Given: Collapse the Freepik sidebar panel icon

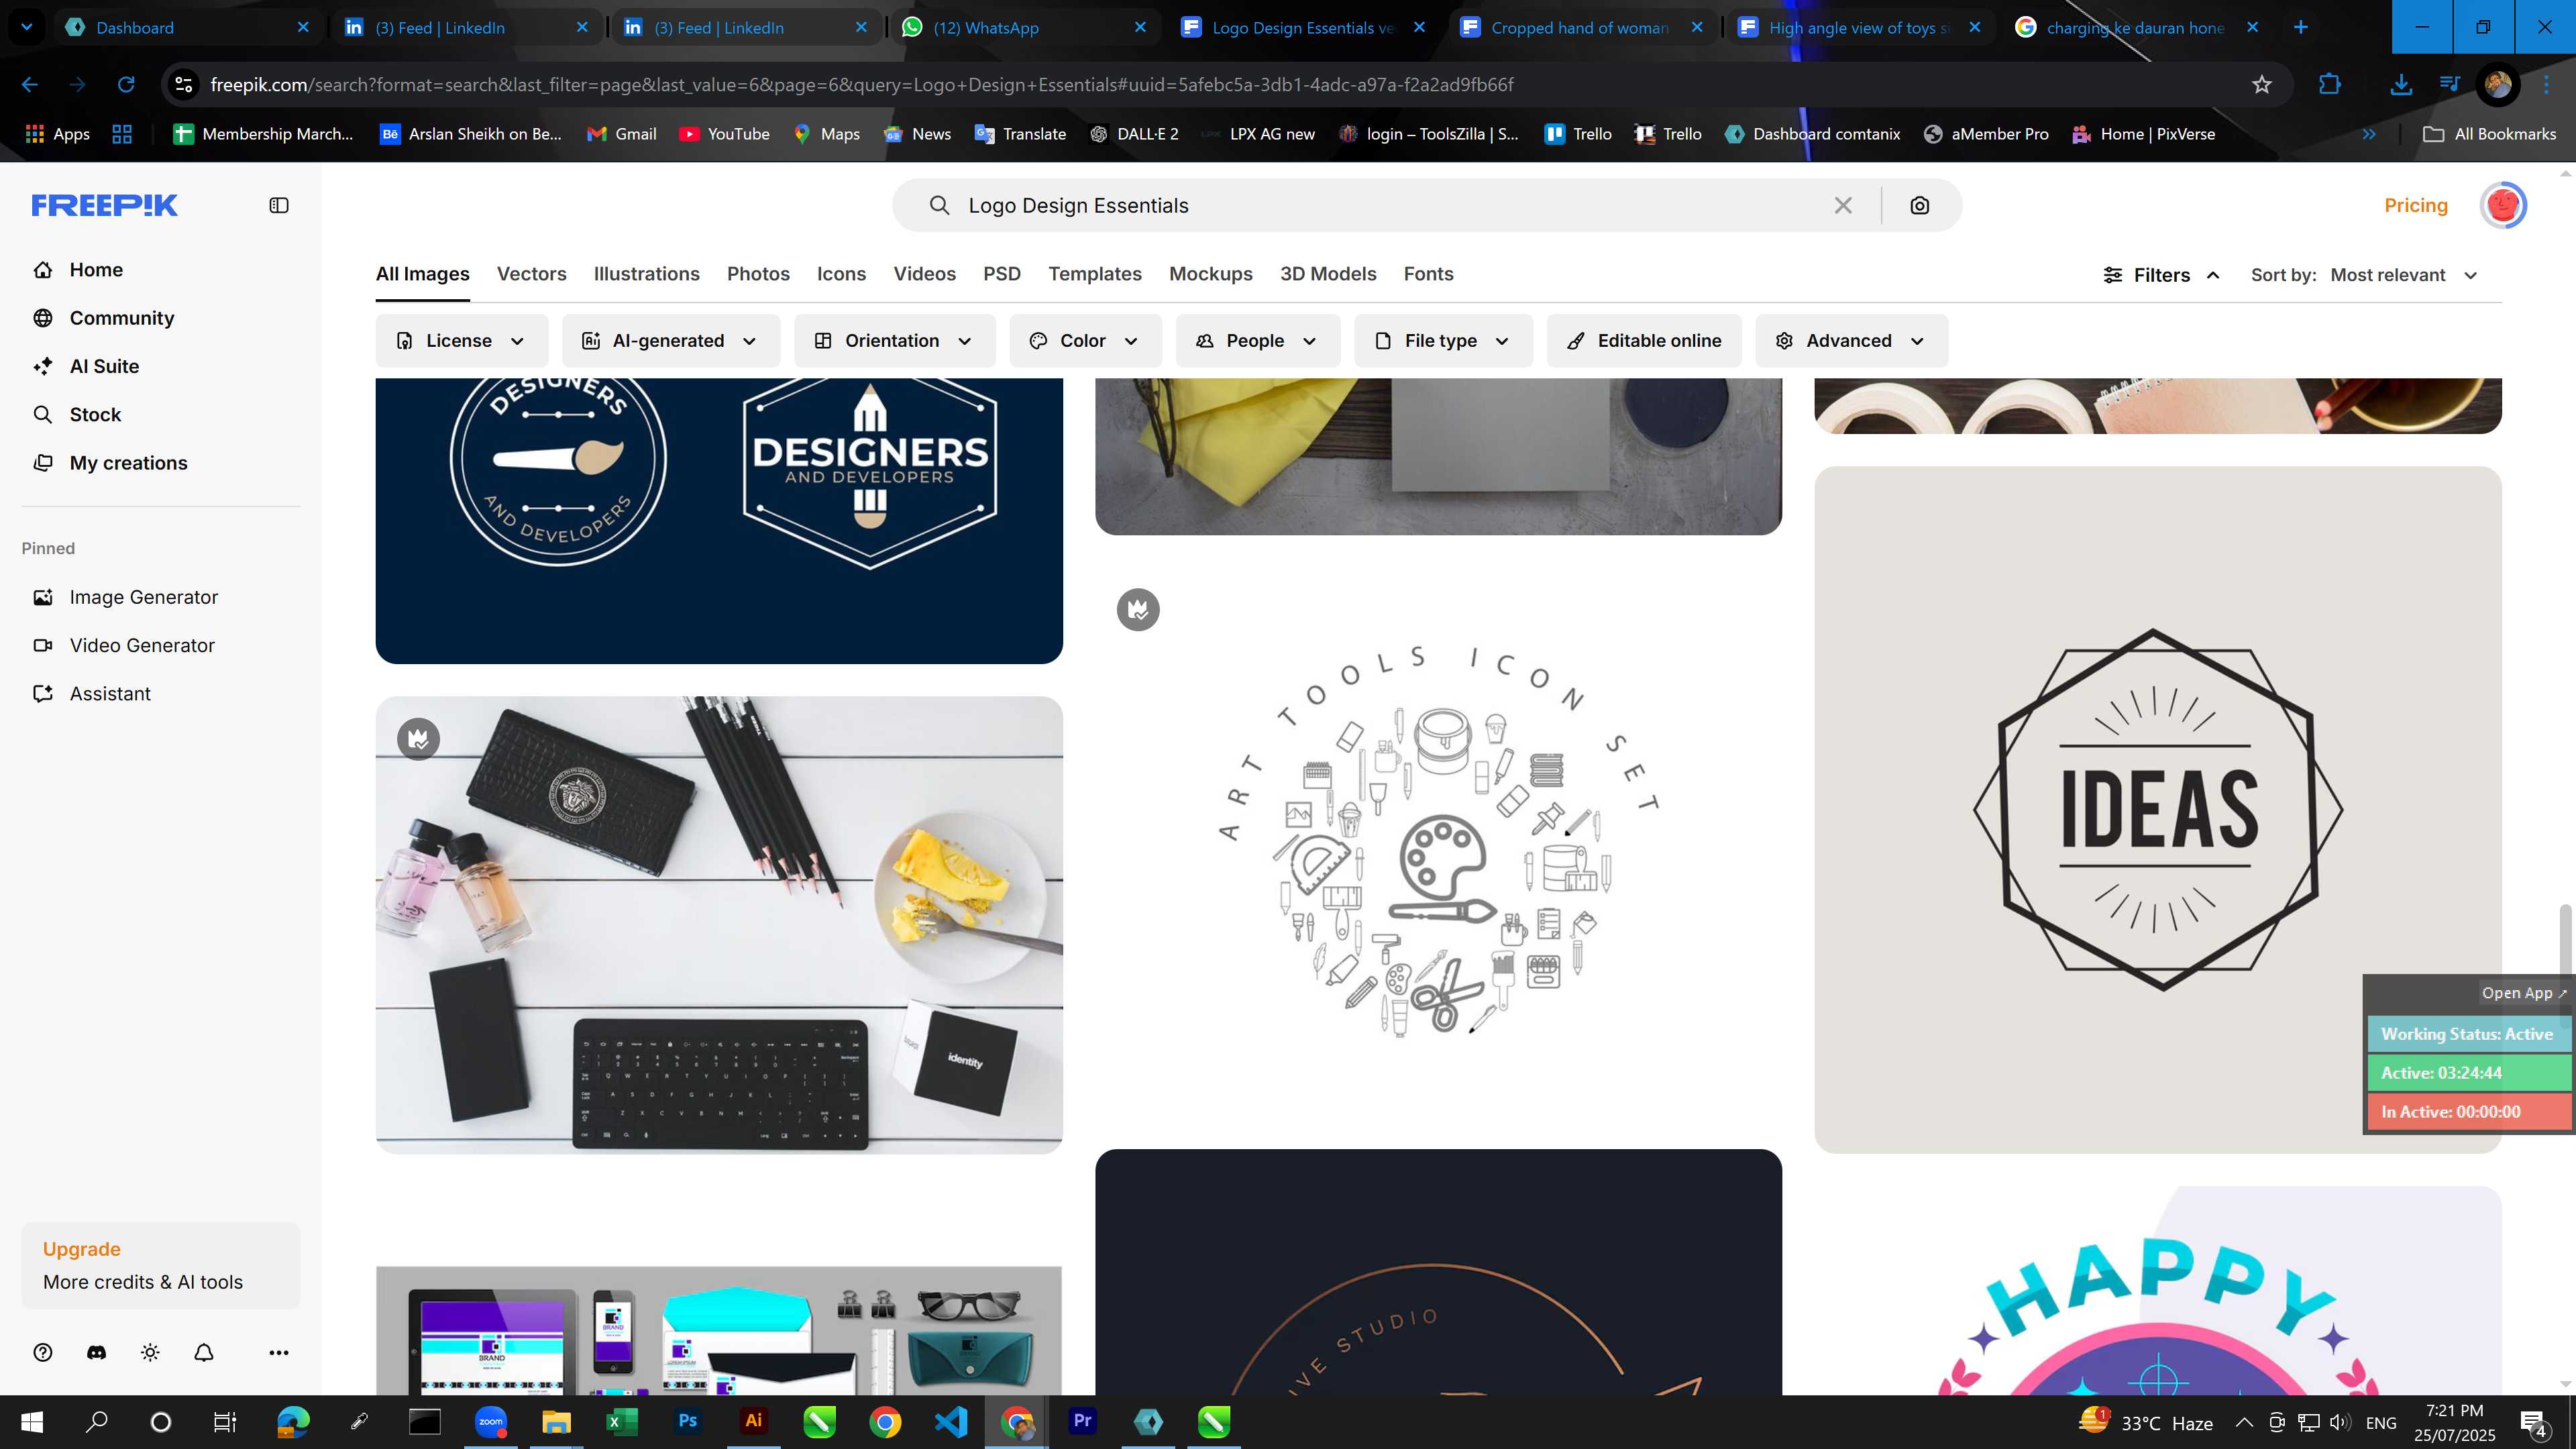Looking at the screenshot, I should click(279, 205).
